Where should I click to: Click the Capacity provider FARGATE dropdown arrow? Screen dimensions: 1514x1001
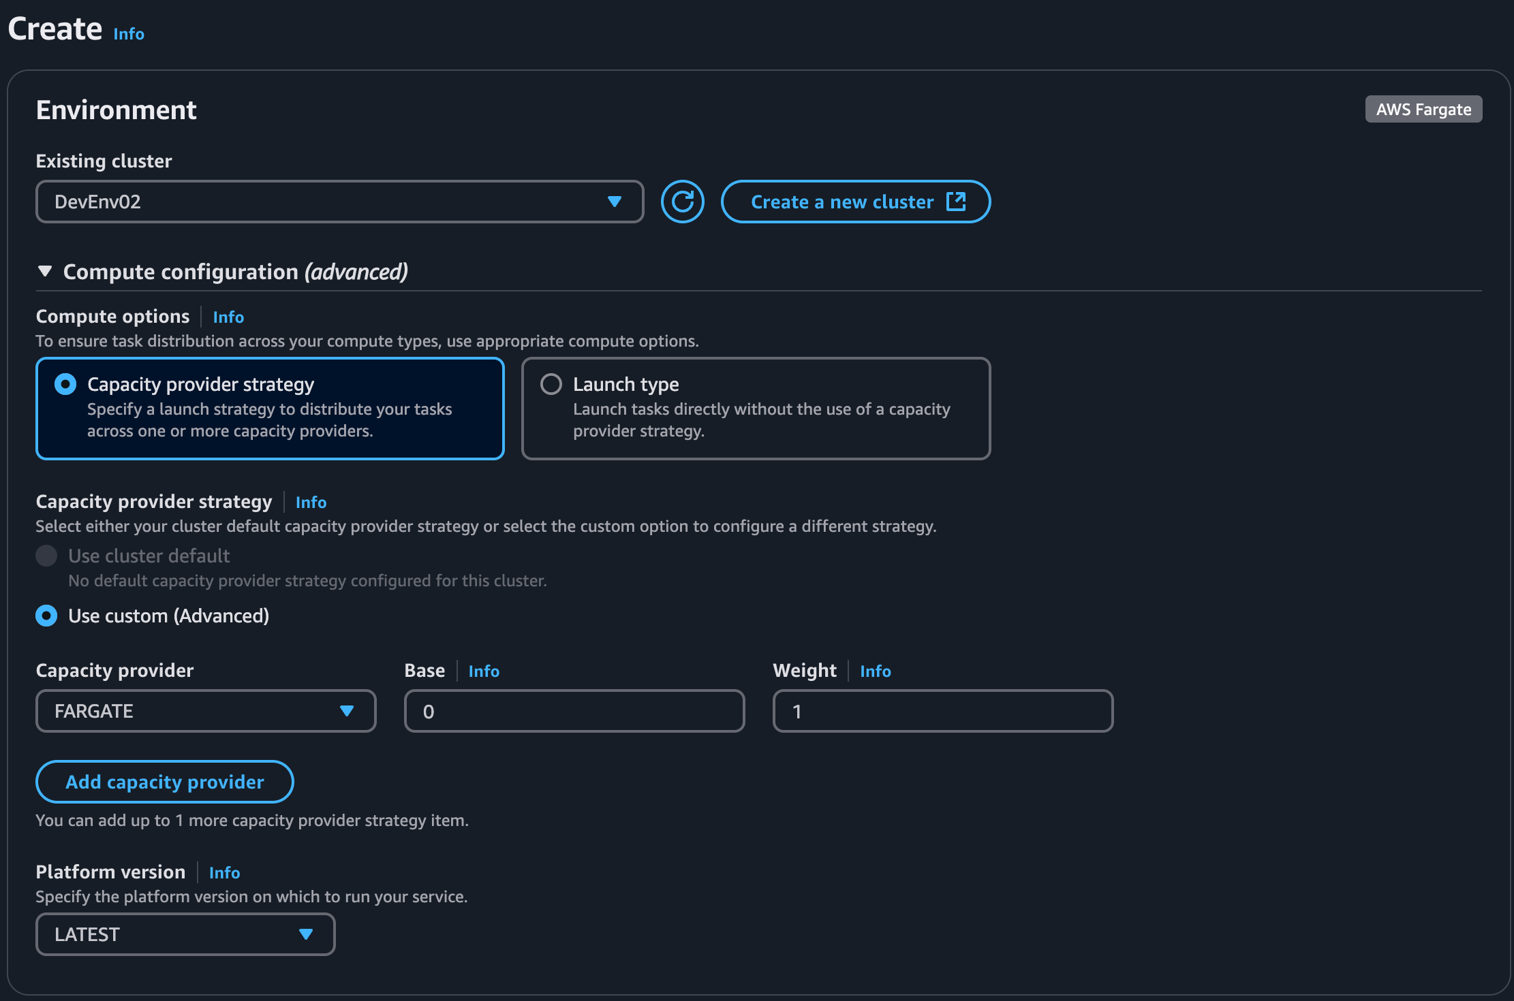346,711
